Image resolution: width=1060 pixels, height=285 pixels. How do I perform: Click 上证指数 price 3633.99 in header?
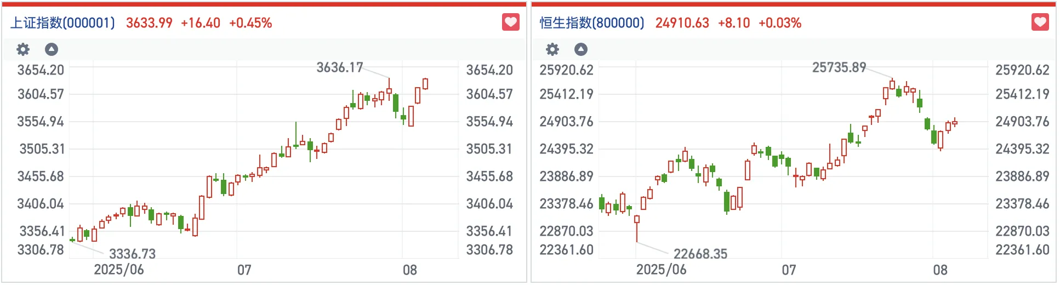pyautogui.click(x=149, y=23)
